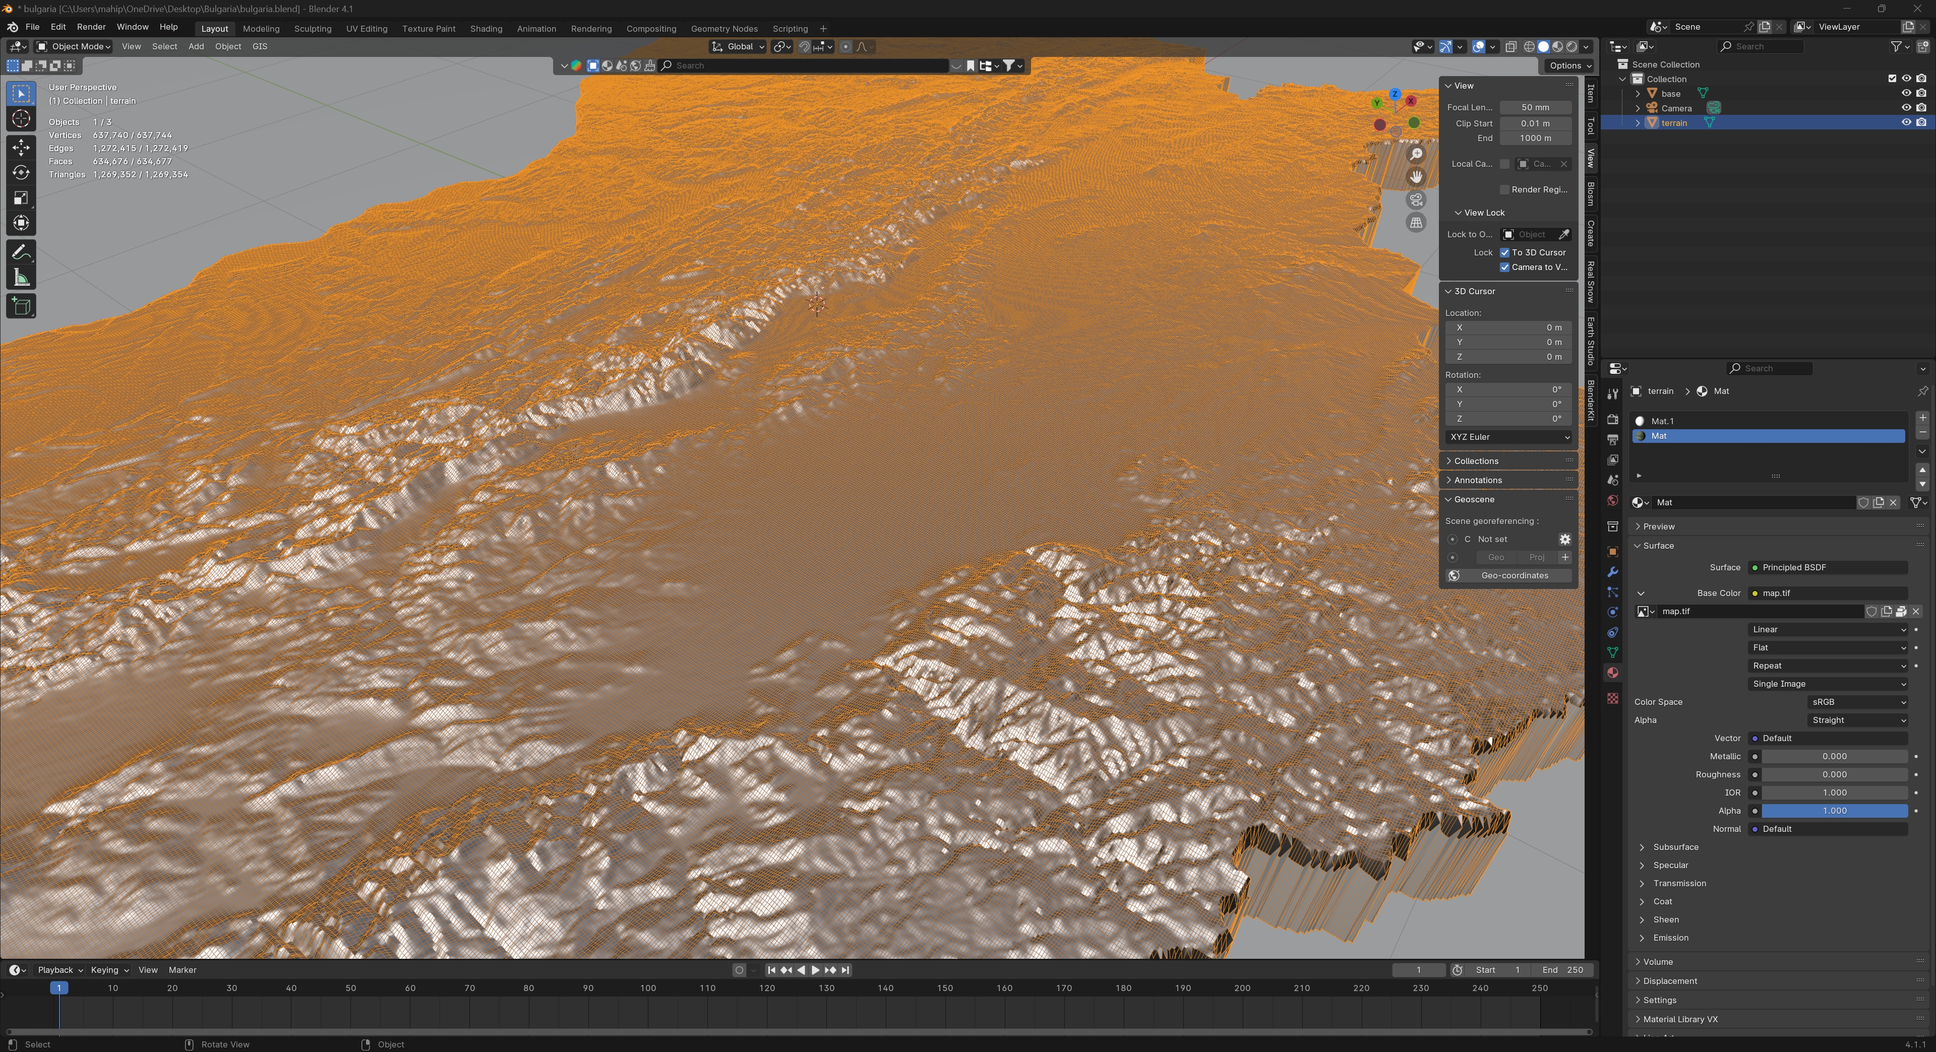The width and height of the screenshot is (1936, 1052).
Task: Select the Add Cube tool
Action: pos(21,306)
